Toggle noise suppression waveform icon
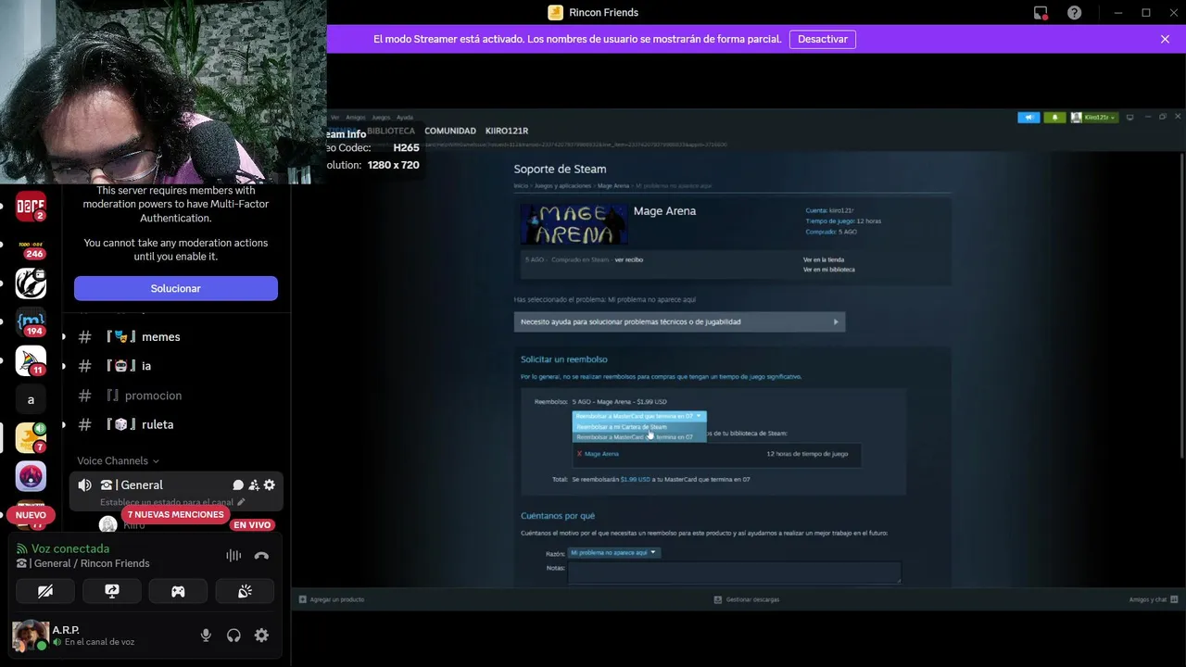The height and width of the screenshot is (667, 1186). [233, 556]
